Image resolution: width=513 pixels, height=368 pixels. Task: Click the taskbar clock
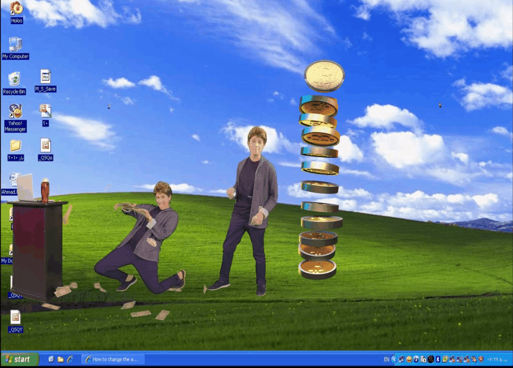tap(497, 359)
